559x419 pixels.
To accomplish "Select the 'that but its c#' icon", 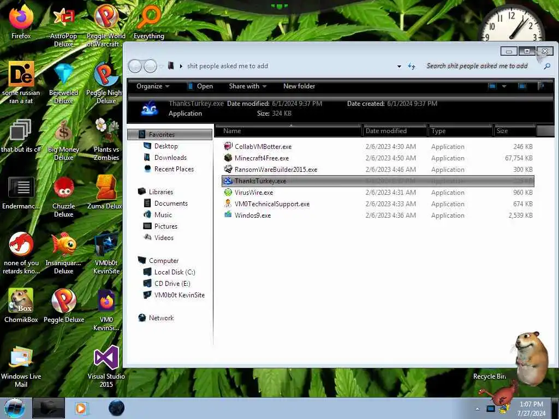I will 21,136.
